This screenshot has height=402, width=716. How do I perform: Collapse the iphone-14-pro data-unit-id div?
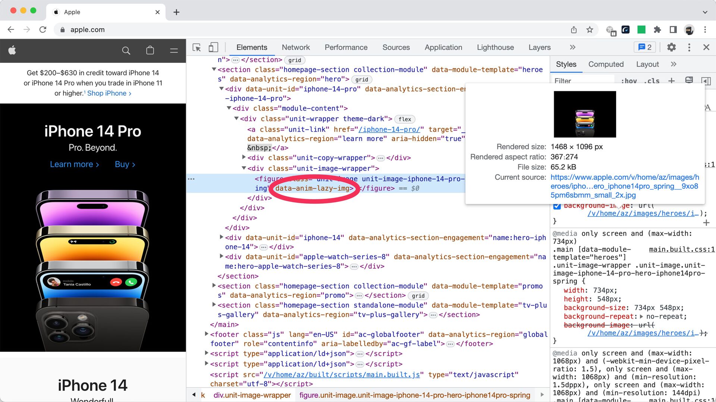(222, 89)
